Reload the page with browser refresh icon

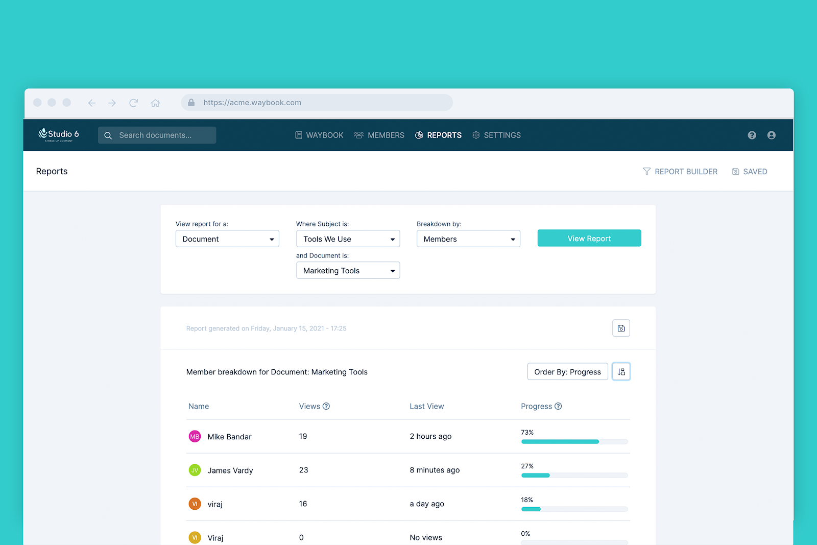(134, 103)
